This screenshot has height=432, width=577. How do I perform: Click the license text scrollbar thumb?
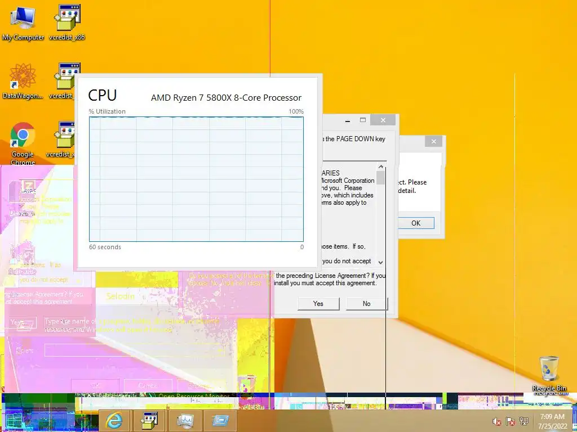tap(380, 178)
